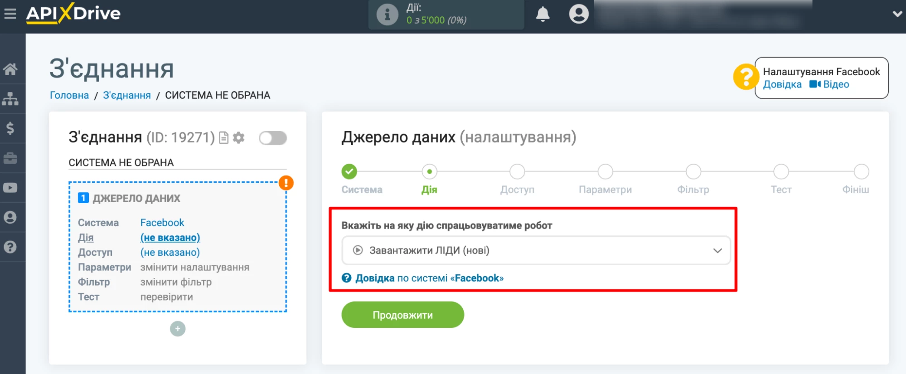Image resolution: width=906 pixels, height=374 pixels.
Task: Click (не вказано) next to Доступ
Action: [x=170, y=253]
